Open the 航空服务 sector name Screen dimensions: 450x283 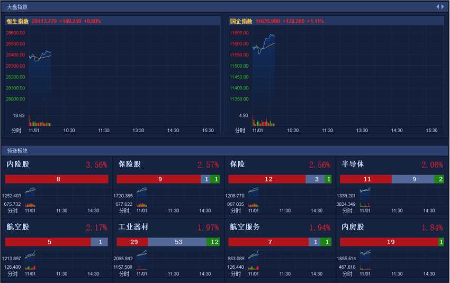(x=245, y=227)
